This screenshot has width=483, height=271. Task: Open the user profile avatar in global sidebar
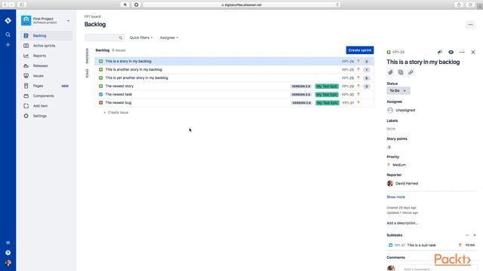(8, 263)
